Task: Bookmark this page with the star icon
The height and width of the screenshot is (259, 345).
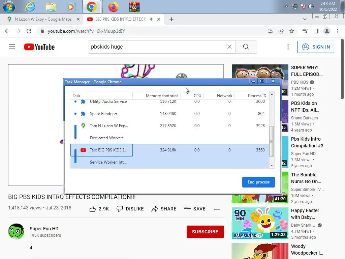Action: pos(292,31)
